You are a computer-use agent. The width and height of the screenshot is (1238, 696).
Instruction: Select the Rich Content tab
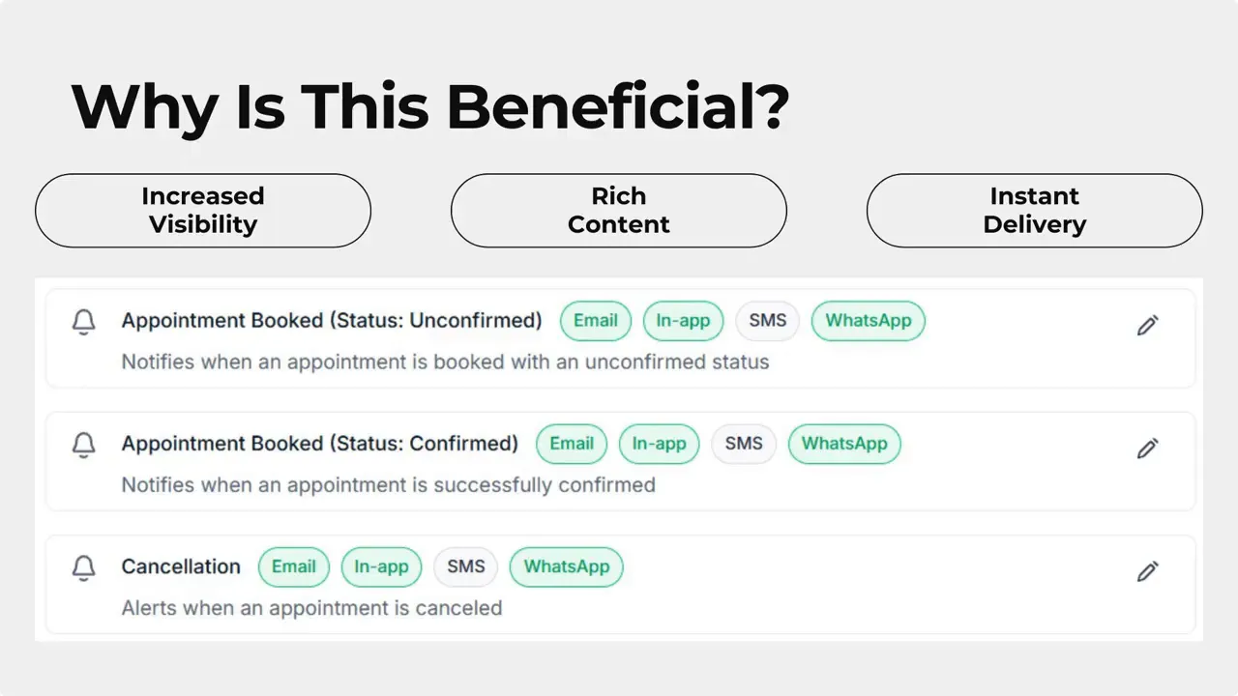[618, 210]
